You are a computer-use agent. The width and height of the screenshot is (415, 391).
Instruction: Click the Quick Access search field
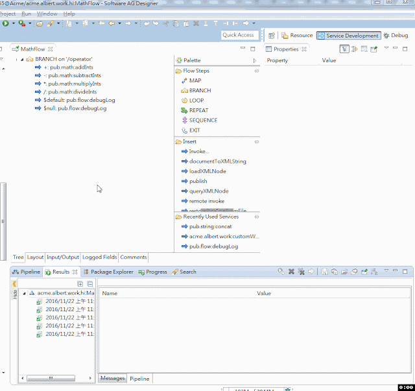(240, 35)
